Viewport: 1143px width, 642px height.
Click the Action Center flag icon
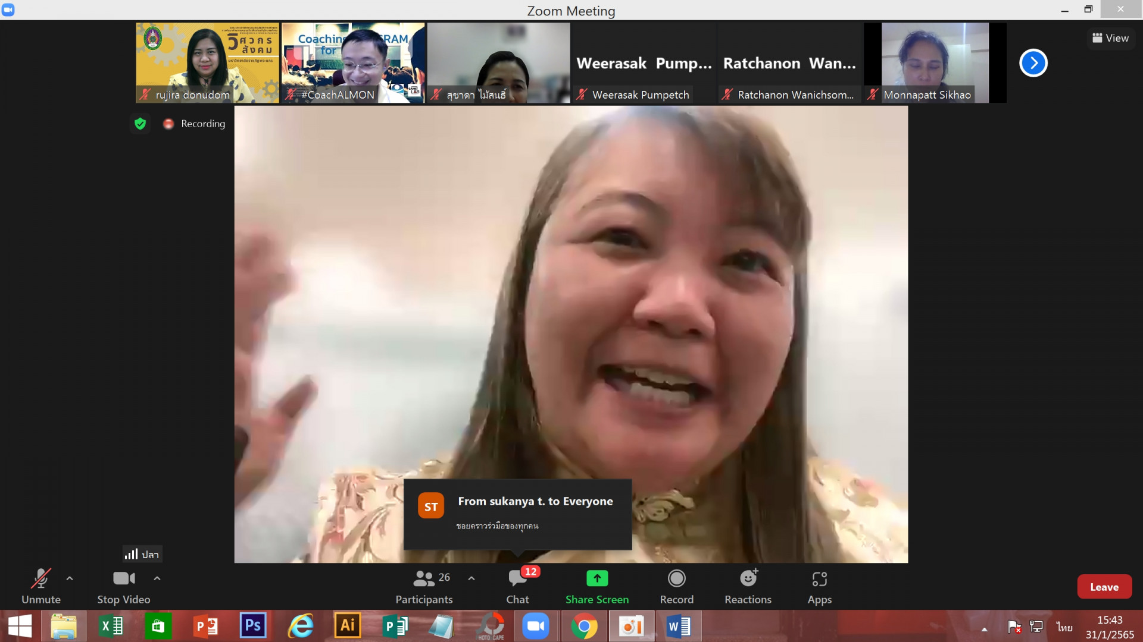coord(1014,627)
